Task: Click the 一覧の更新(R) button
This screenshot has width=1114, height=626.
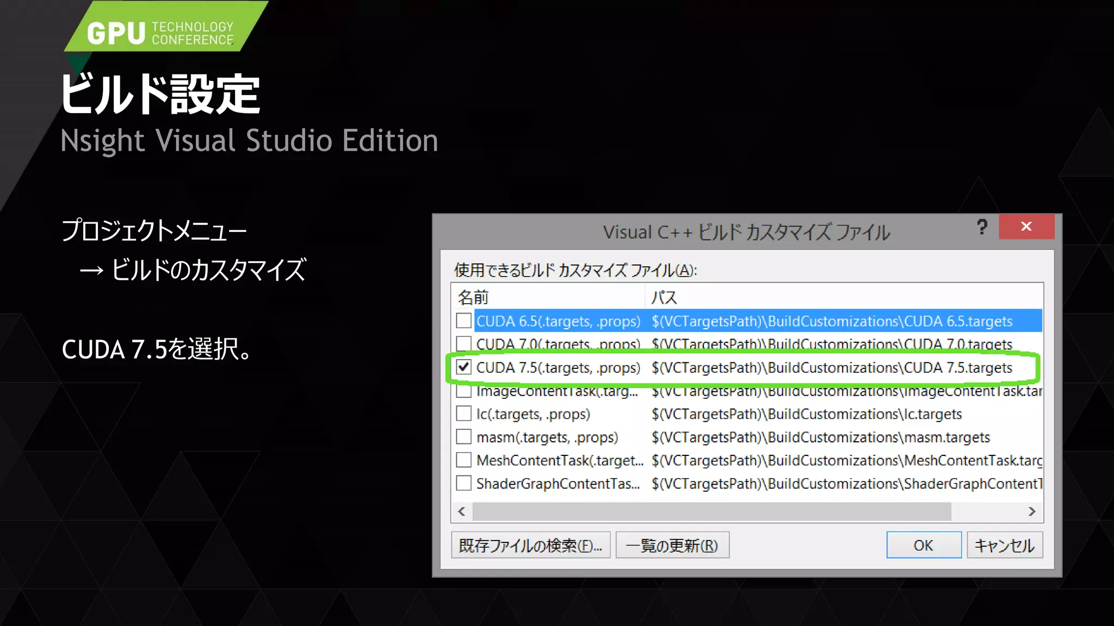Action: [672, 545]
